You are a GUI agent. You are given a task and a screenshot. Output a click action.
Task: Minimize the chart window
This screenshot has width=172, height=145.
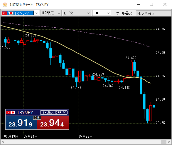pos(138,4)
